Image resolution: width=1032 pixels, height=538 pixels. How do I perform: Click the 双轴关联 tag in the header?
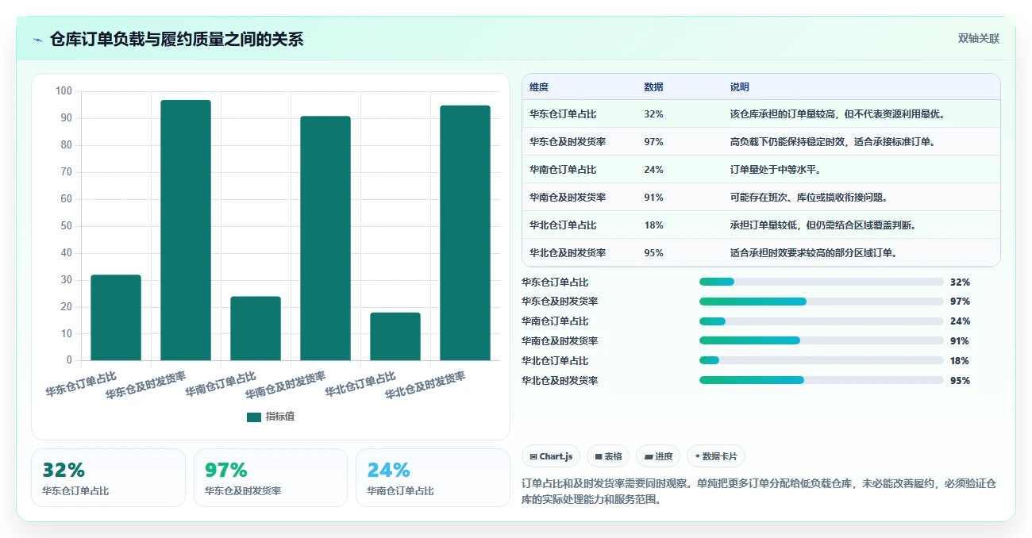point(978,38)
